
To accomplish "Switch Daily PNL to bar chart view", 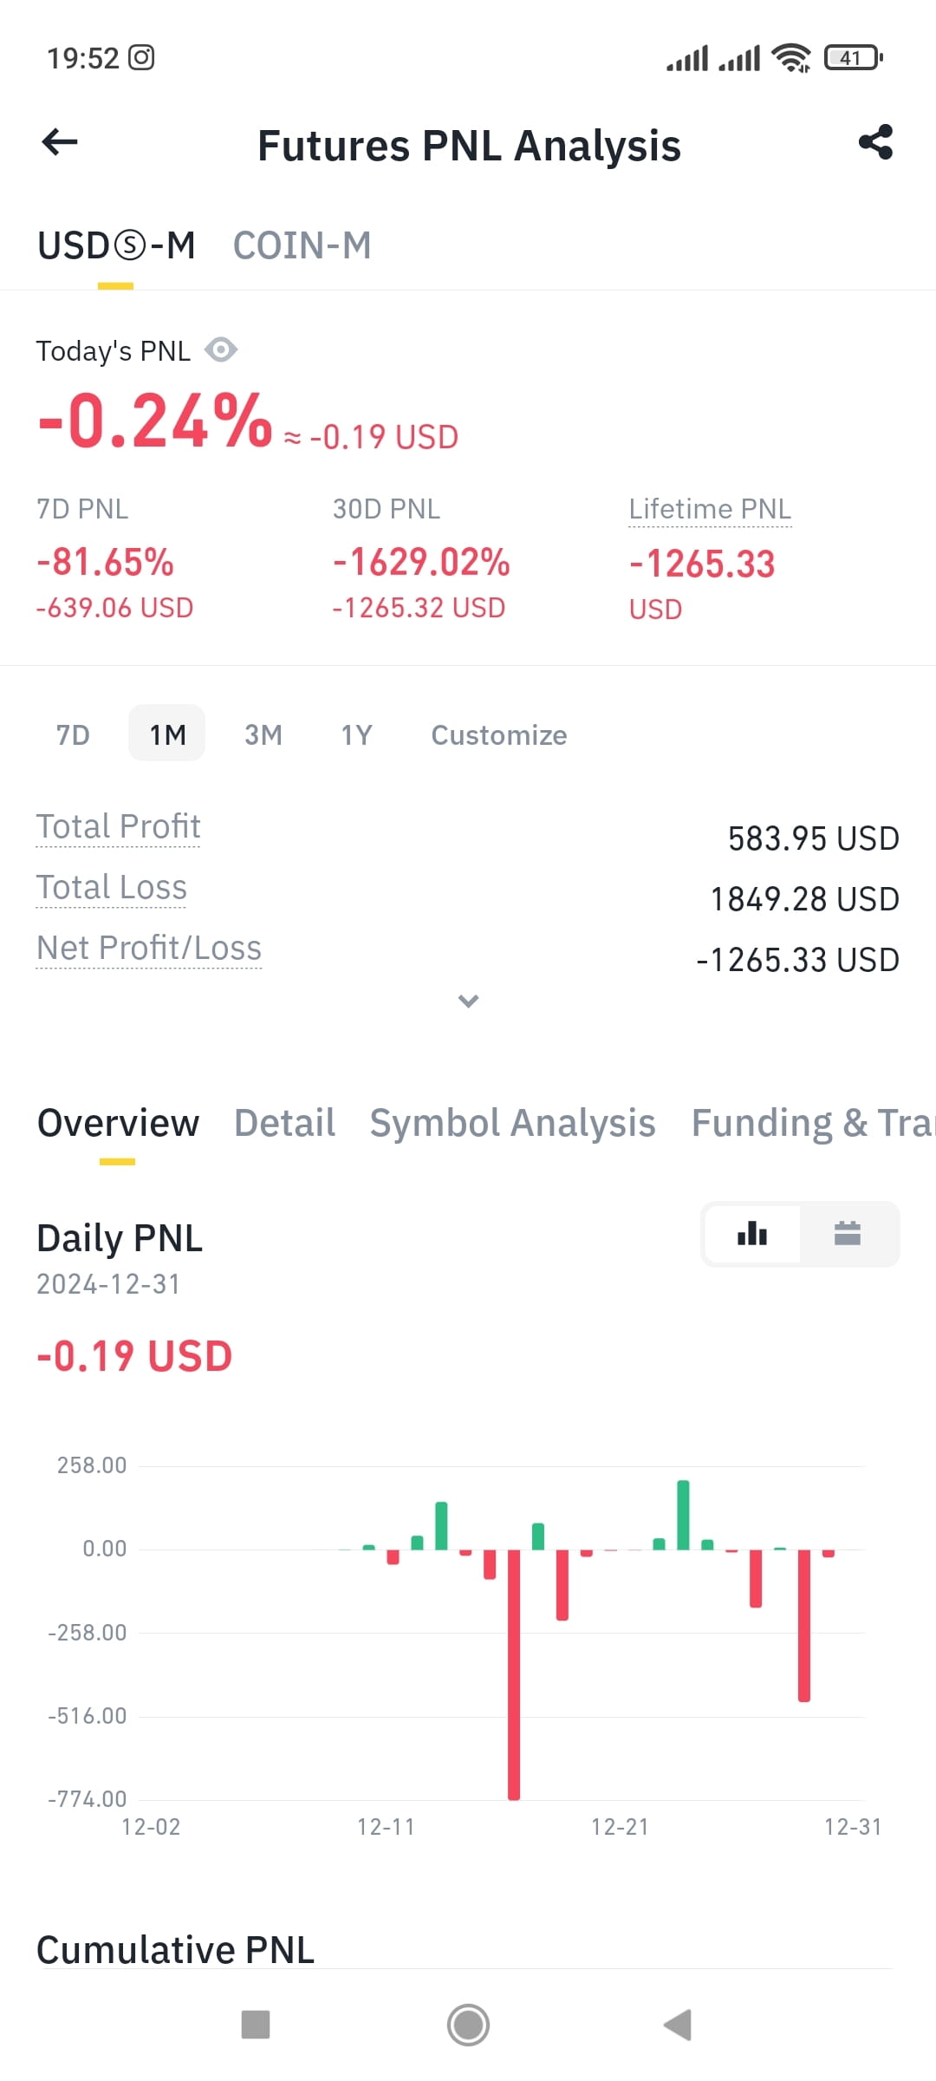I will coord(752,1234).
